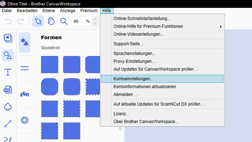The width and height of the screenshot is (252, 142).
Task: Select the arrow selection tool
Action: coord(38,21)
